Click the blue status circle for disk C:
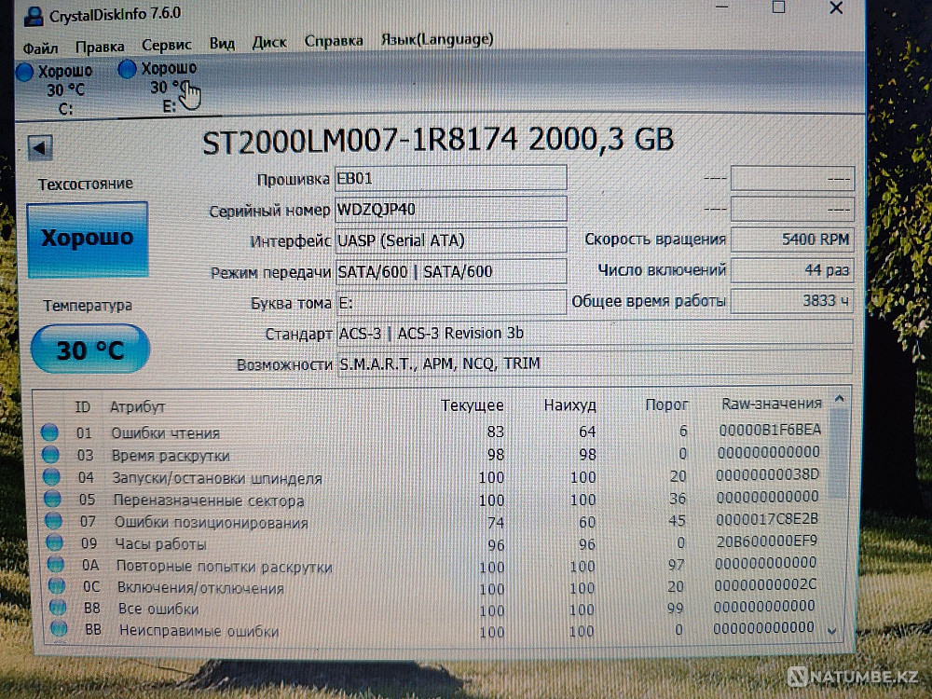 pos(25,72)
